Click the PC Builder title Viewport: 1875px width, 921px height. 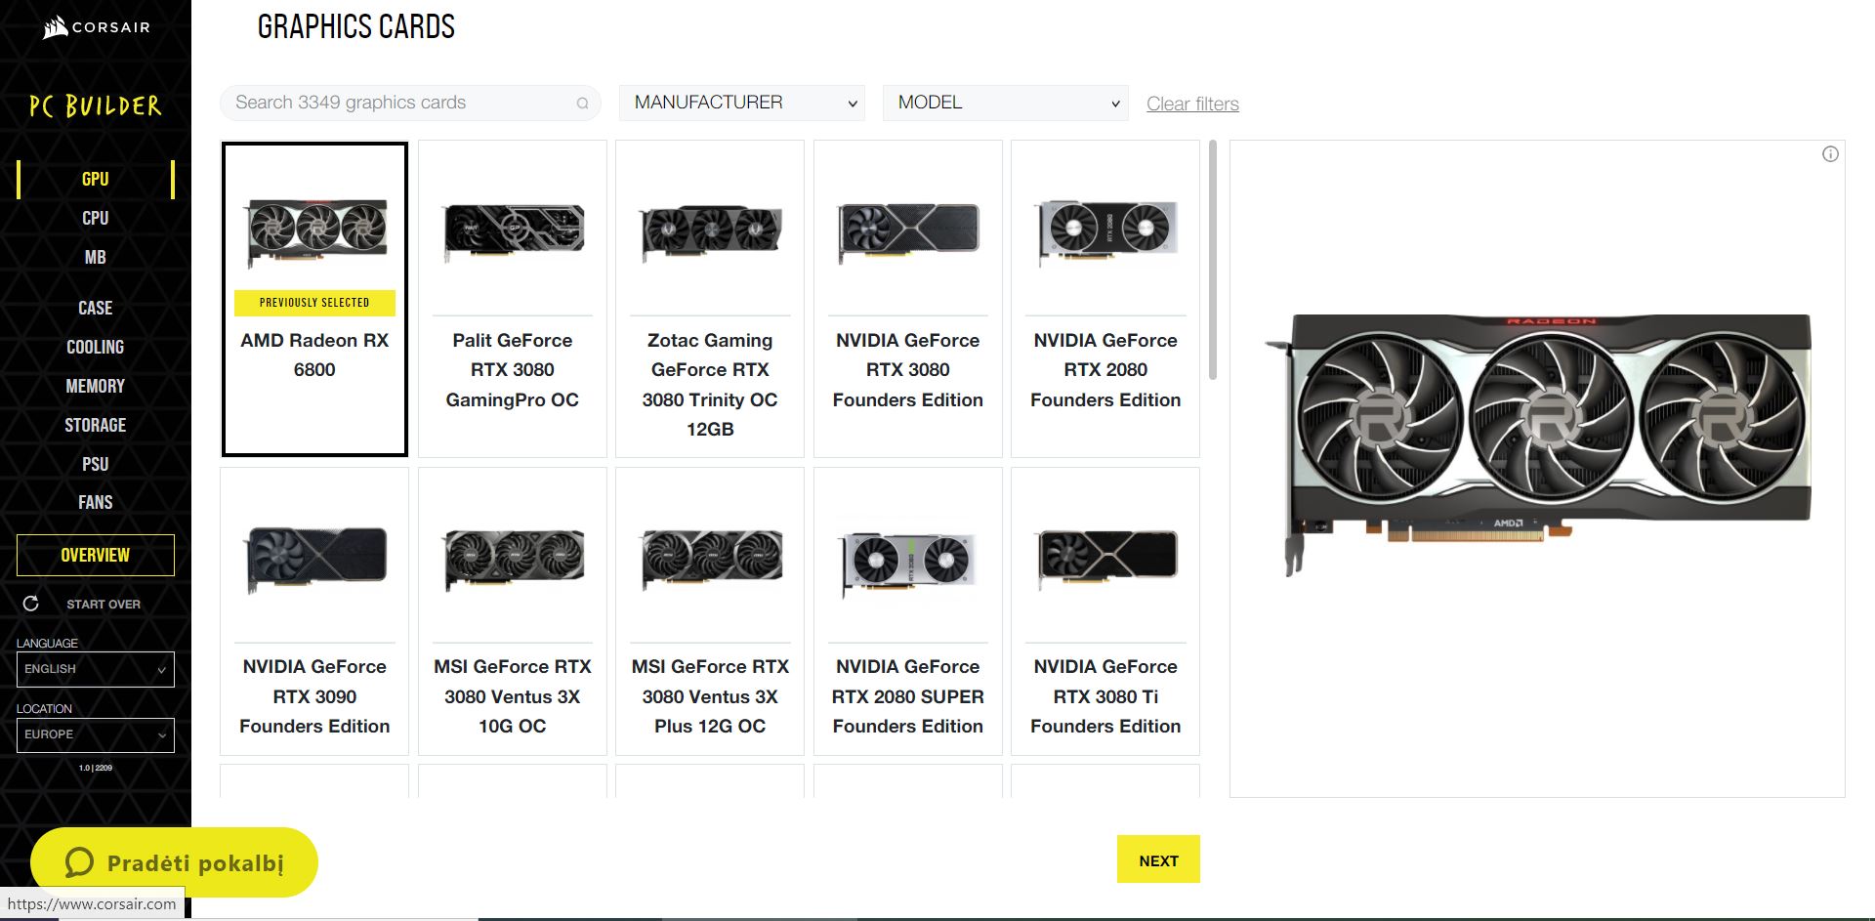click(96, 105)
